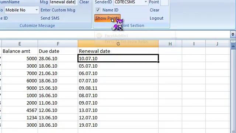Screen dimensions: 236x133
Task: Select cell with renewal date 09.08.11
Action: pyautogui.click(x=118, y=88)
